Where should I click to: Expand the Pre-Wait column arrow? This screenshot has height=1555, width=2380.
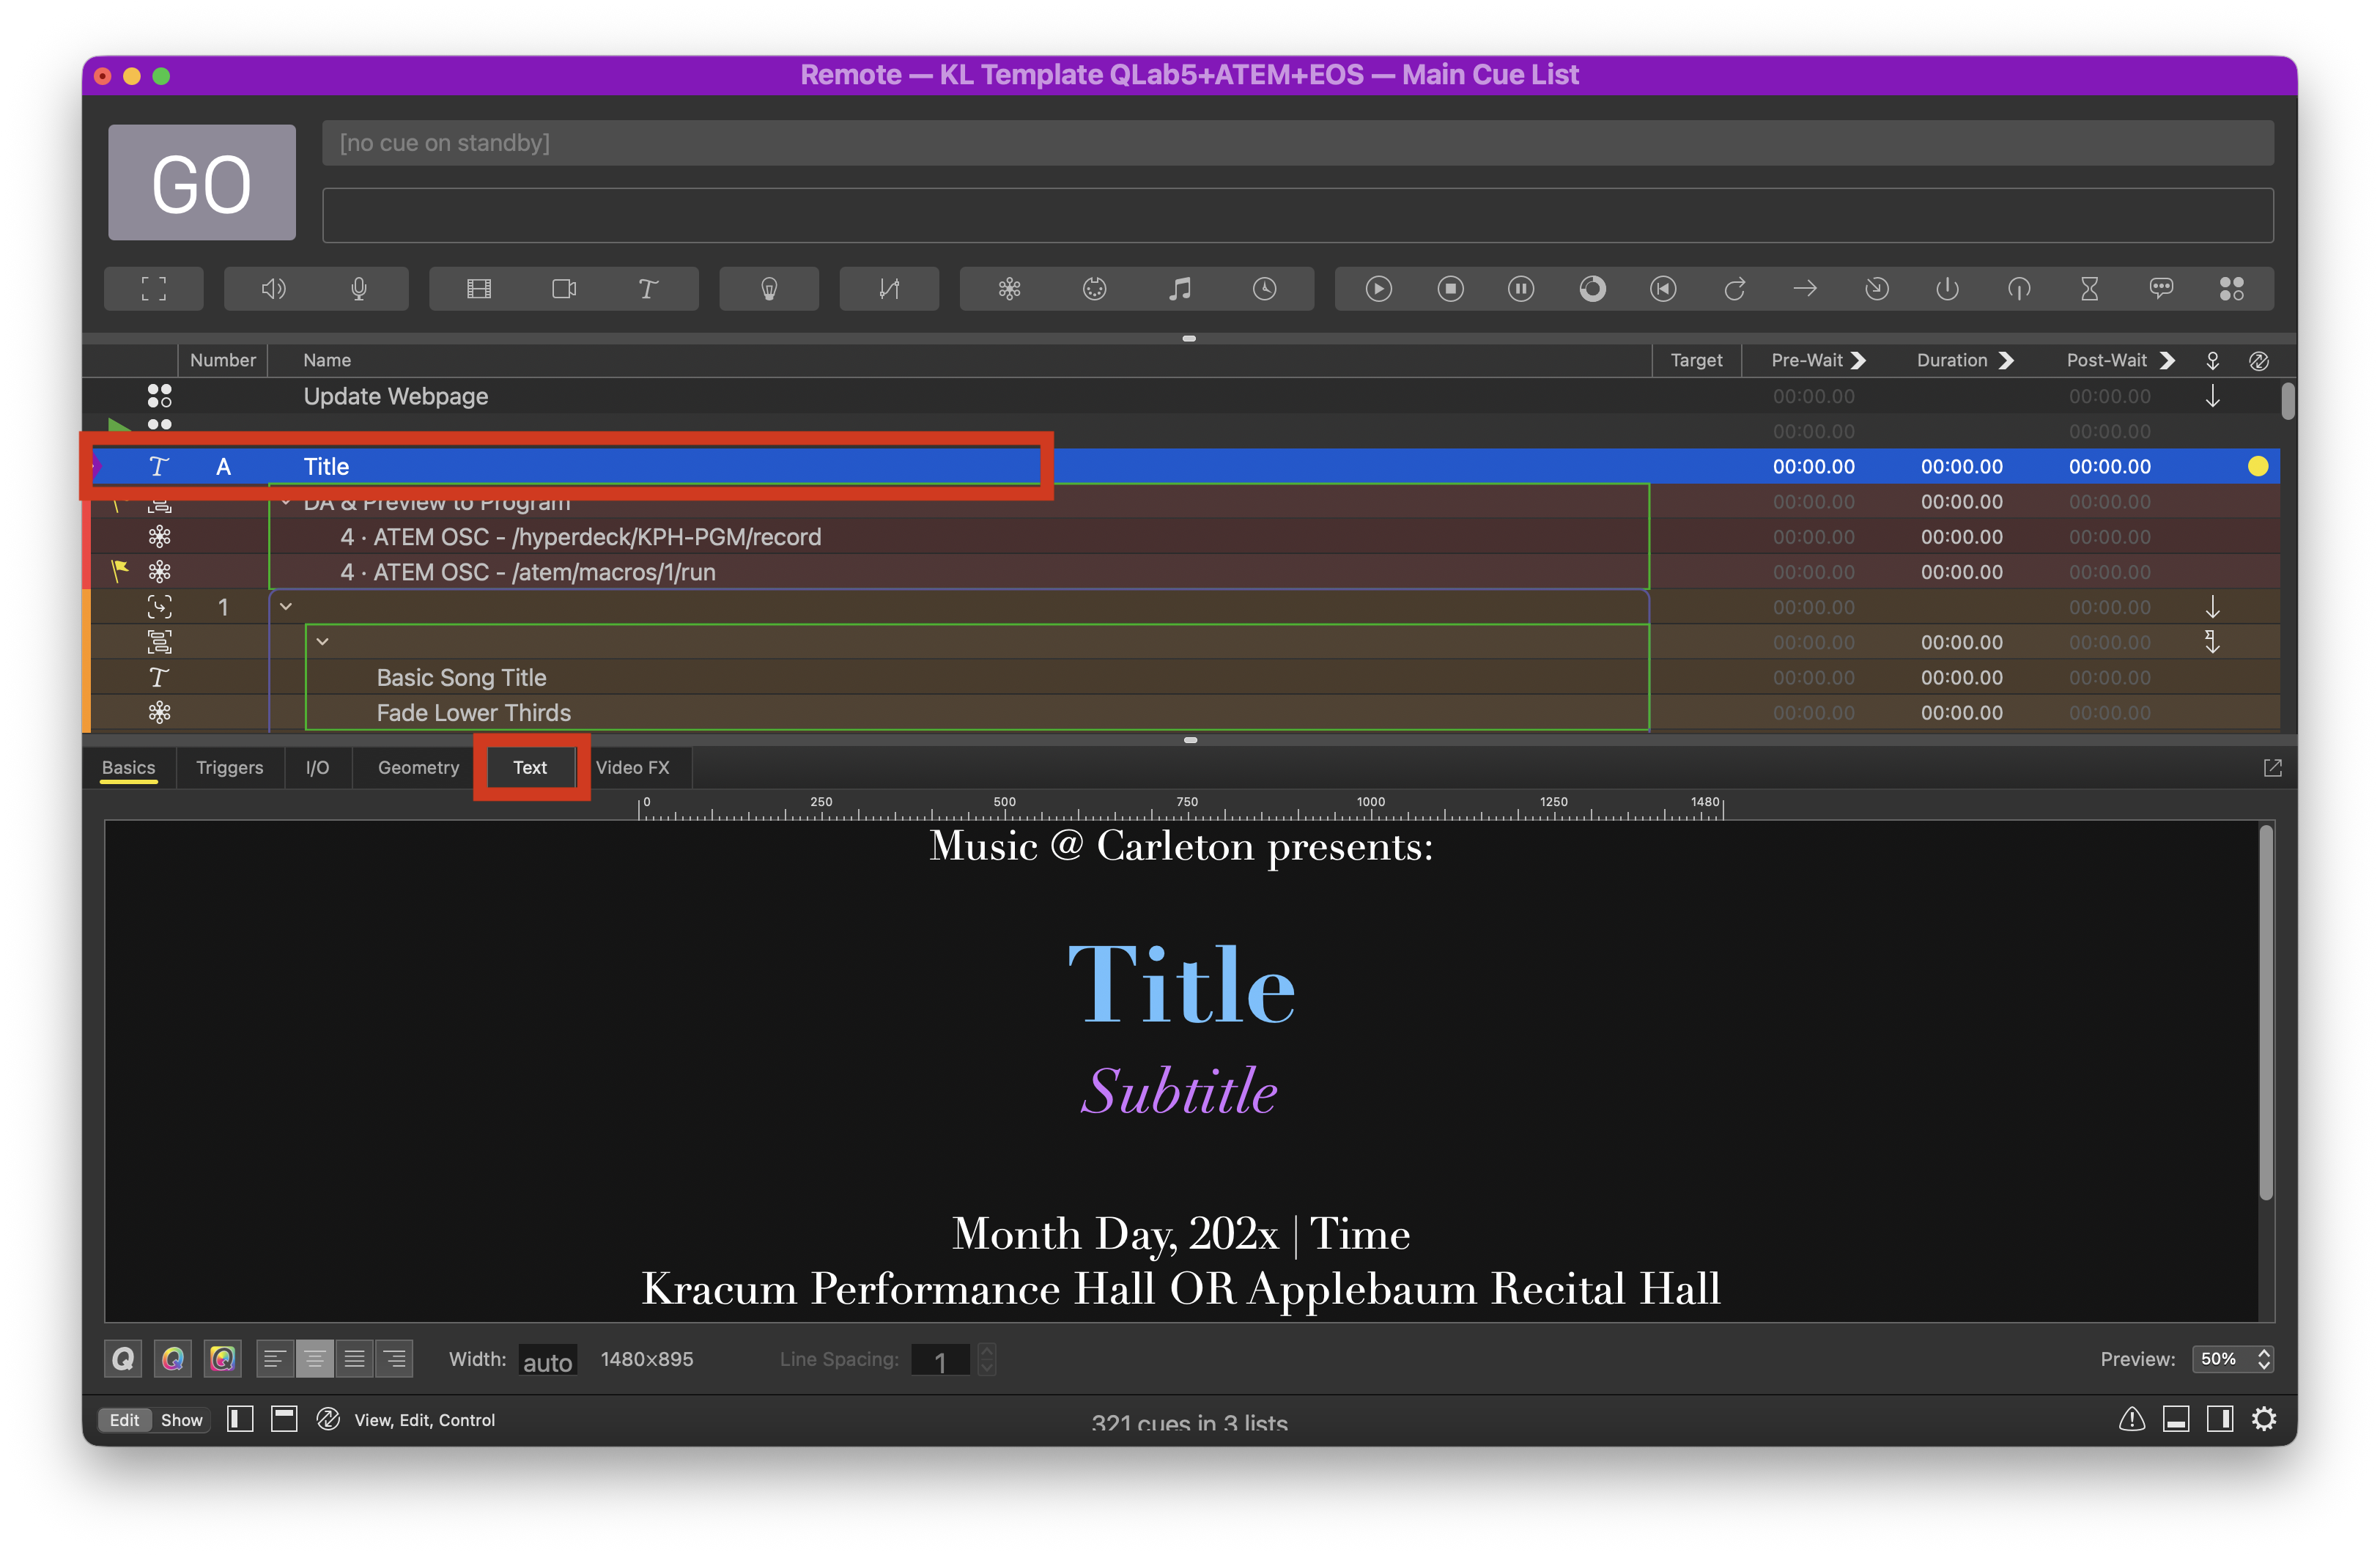[1858, 360]
